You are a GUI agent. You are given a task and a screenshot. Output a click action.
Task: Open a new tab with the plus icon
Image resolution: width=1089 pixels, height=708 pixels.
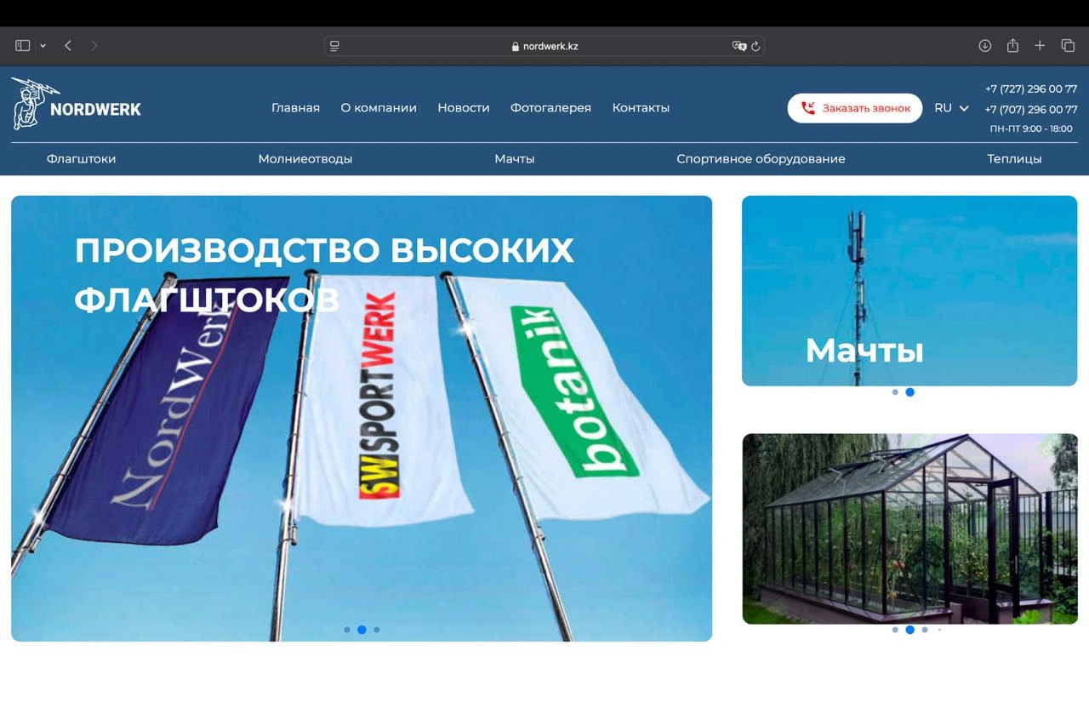pos(1040,46)
